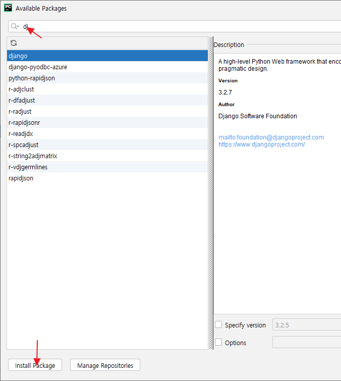This screenshot has width=341, height=381.
Task: Click the Description section header
Action: pos(229,44)
